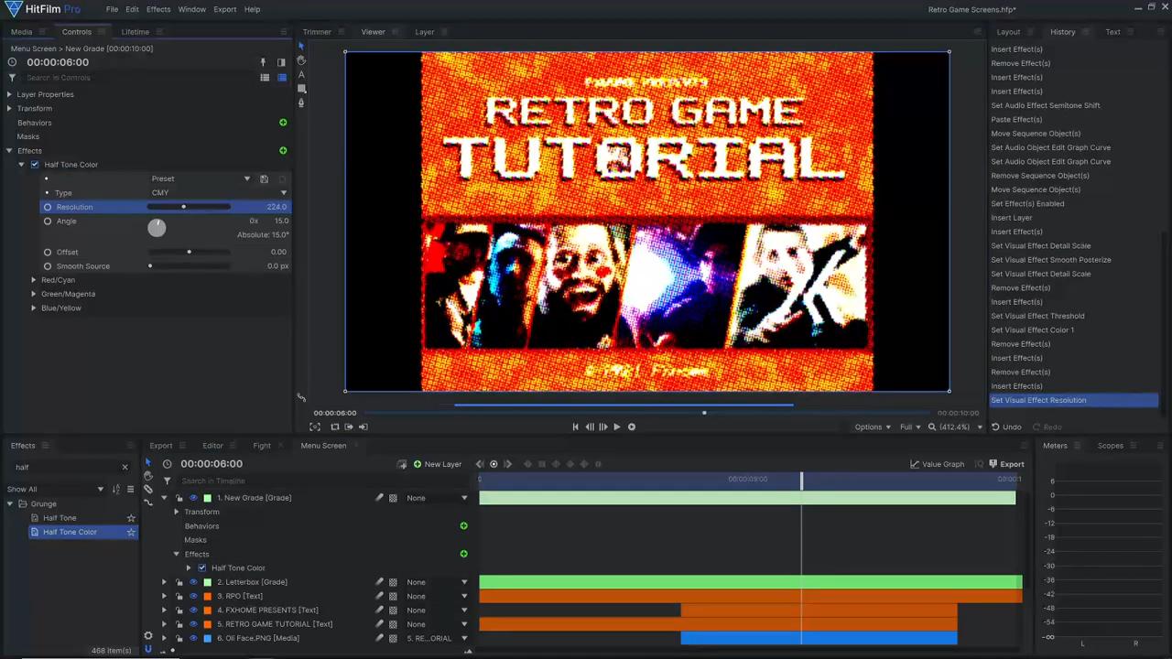Step back one frame in viewer
Image resolution: width=1172 pixels, height=659 pixels.
[590, 427]
